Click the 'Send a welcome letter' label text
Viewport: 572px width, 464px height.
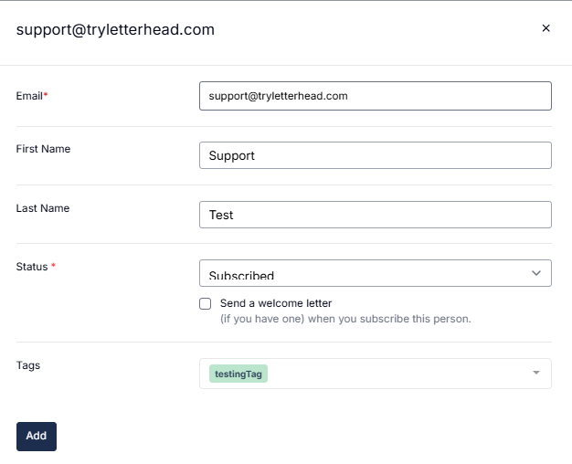[276, 303]
